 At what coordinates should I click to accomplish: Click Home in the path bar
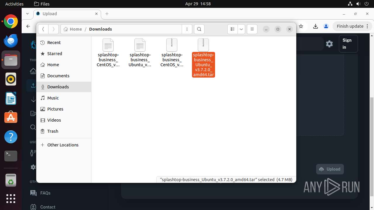pos(73,29)
